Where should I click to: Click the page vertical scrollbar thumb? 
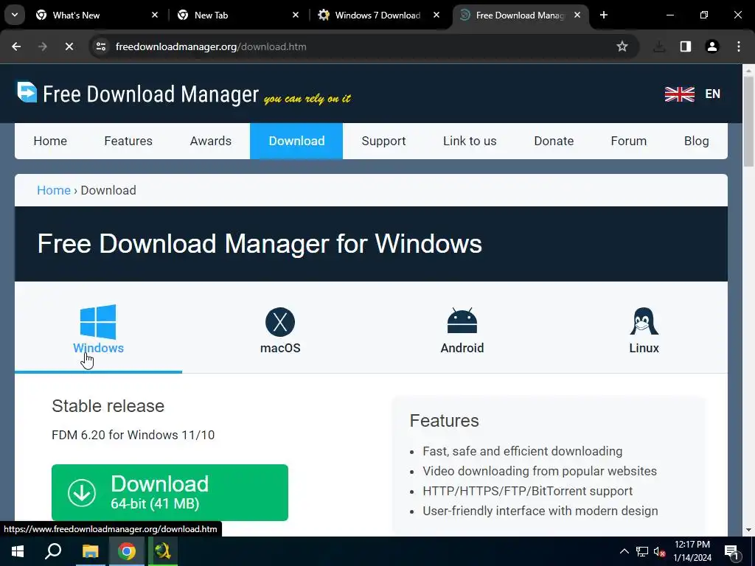(748, 122)
